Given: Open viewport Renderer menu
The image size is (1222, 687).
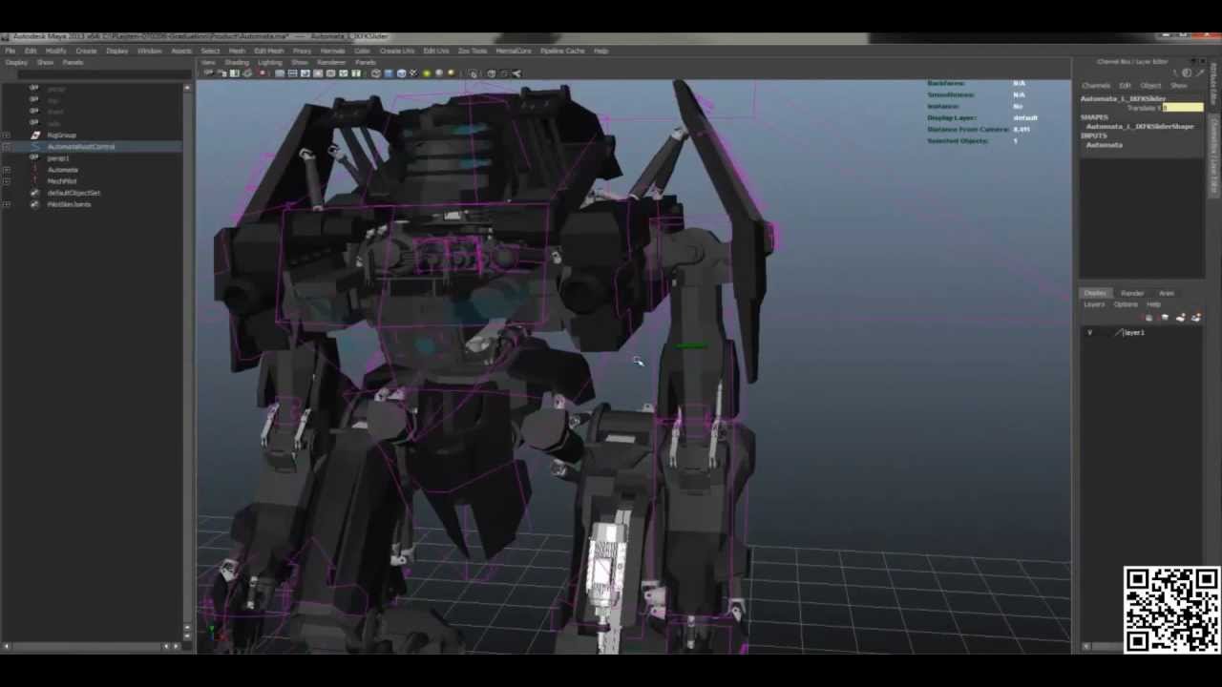Looking at the screenshot, I should pyautogui.click(x=331, y=62).
